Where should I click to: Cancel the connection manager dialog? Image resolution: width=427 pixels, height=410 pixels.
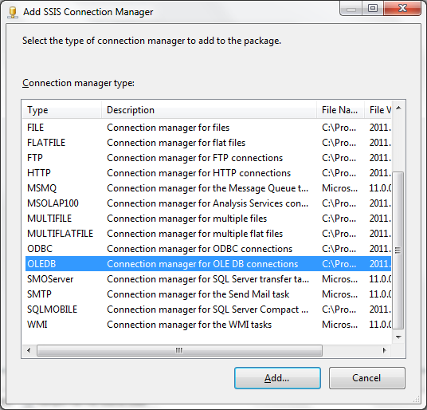click(x=366, y=378)
